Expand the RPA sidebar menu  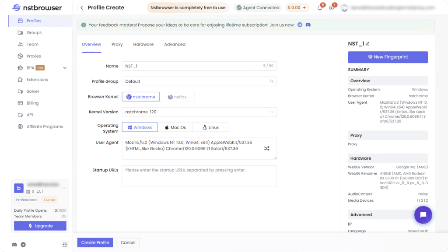tap(65, 68)
